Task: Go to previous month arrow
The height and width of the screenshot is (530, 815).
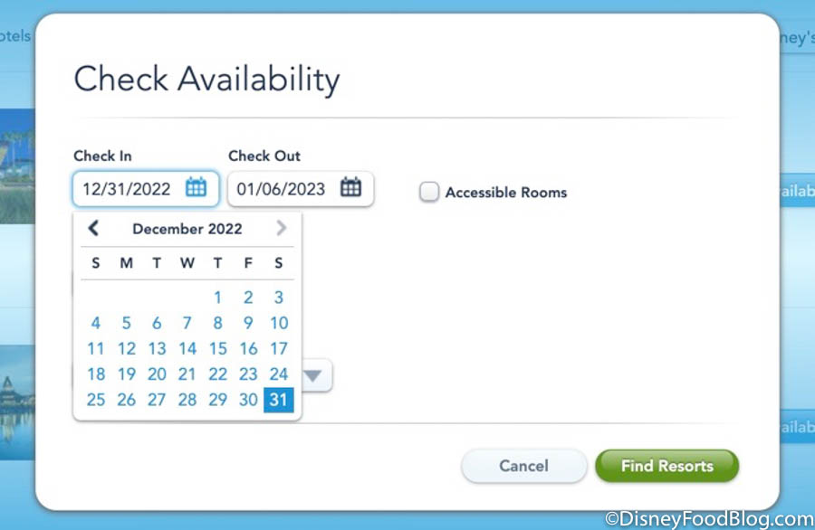Action: 92,229
